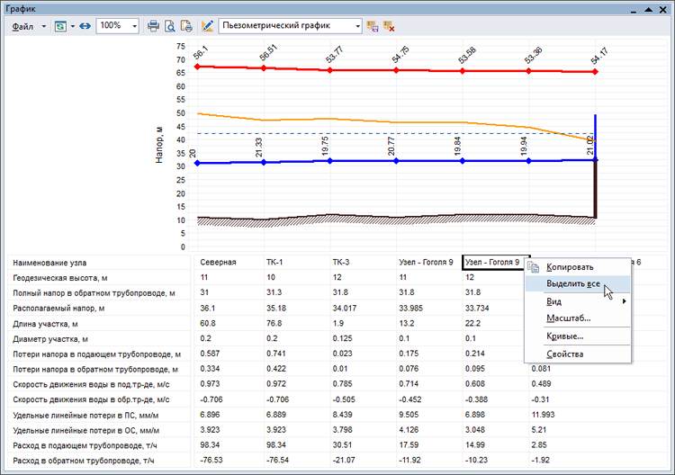Choose Свойства in the context menu
The width and height of the screenshot is (675, 475).
tap(565, 354)
